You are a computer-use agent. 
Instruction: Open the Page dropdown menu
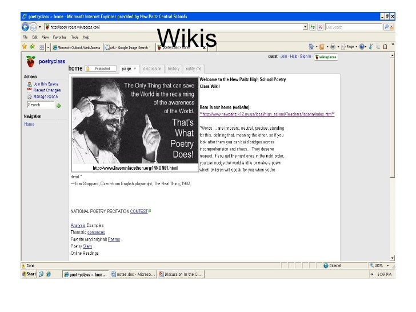(x=349, y=47)
